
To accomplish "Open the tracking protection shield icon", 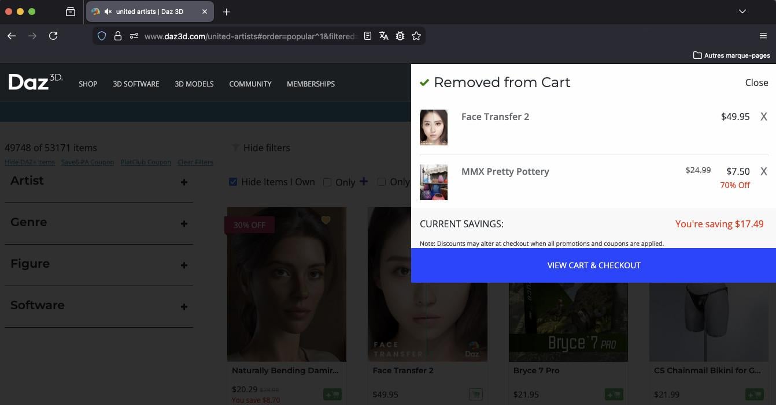I will tap(102, 36).
